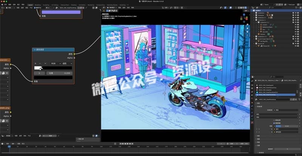Select the highlighted material slot in list
The height and width of the screenshot is (156, 302).
[x=275, y=95]
